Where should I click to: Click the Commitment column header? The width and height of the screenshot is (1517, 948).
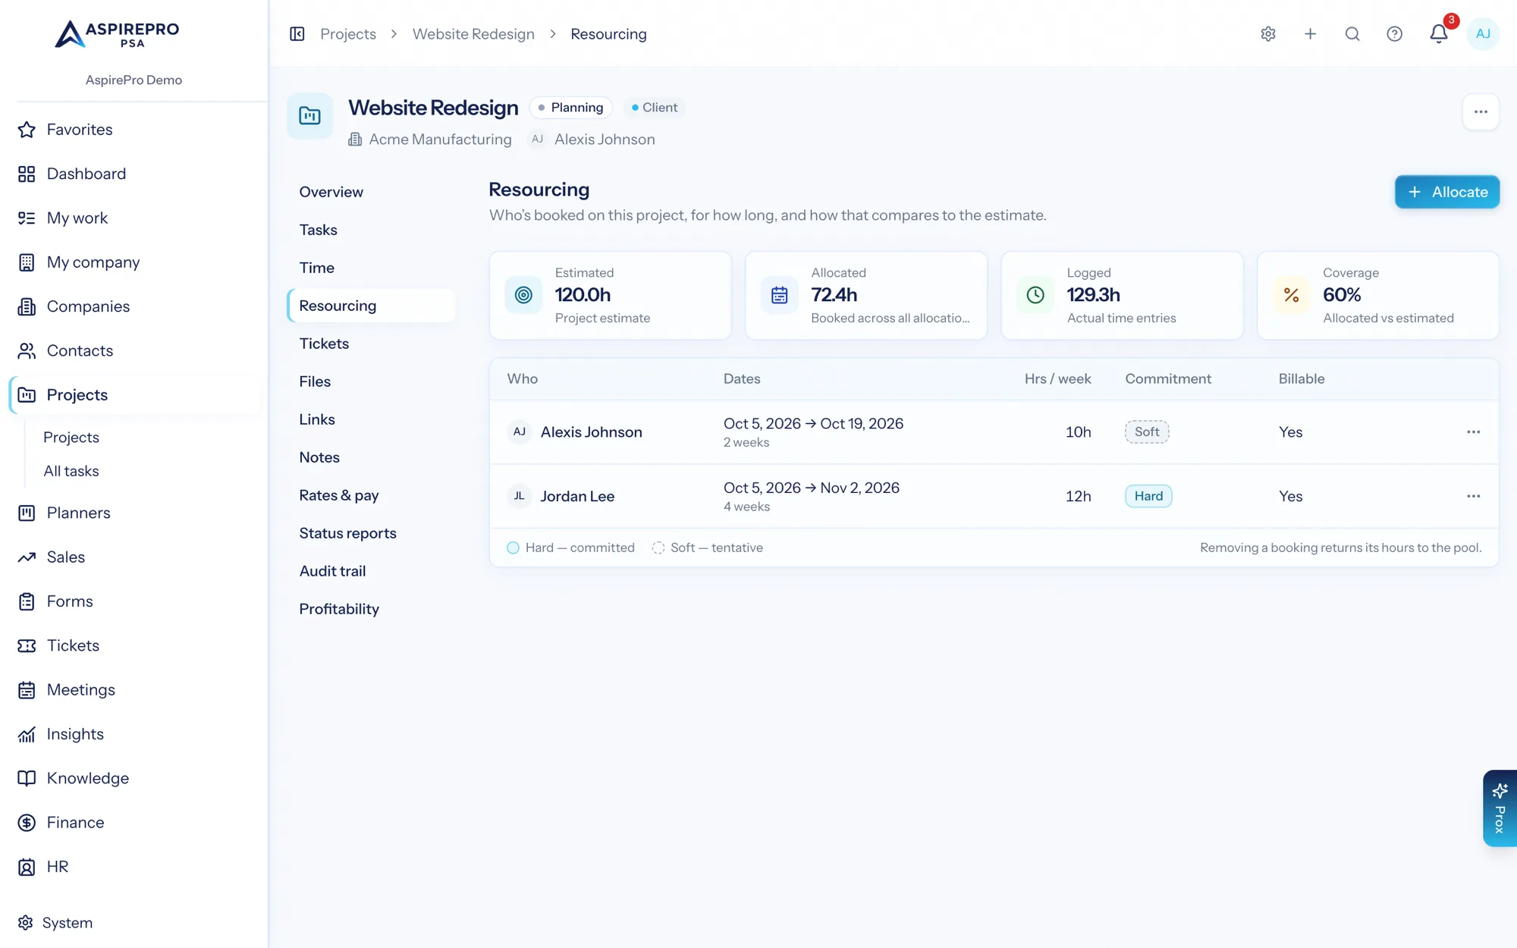tap(1168, 378)
